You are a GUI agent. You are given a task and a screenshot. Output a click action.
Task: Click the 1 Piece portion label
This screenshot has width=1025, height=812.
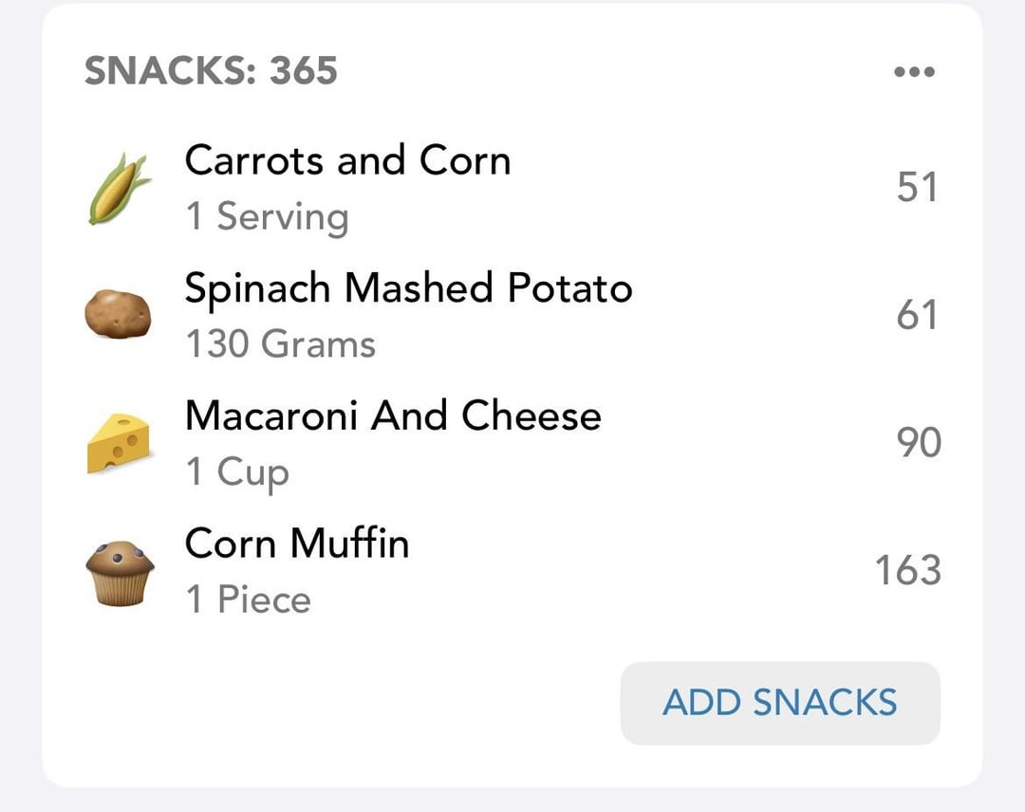click(x=248, y=600)
